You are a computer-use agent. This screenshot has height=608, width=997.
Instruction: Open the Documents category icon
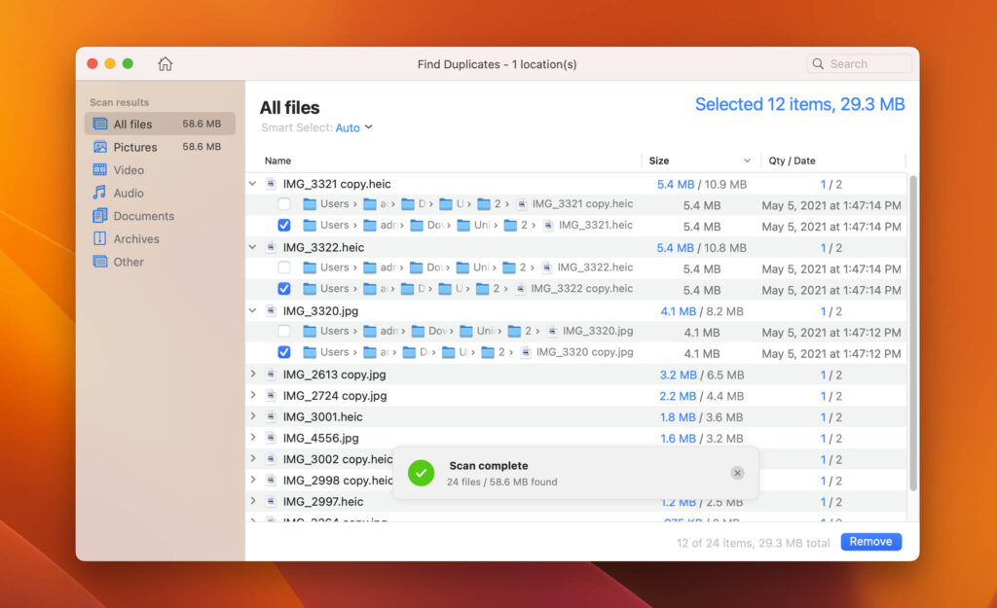point(99,215)
